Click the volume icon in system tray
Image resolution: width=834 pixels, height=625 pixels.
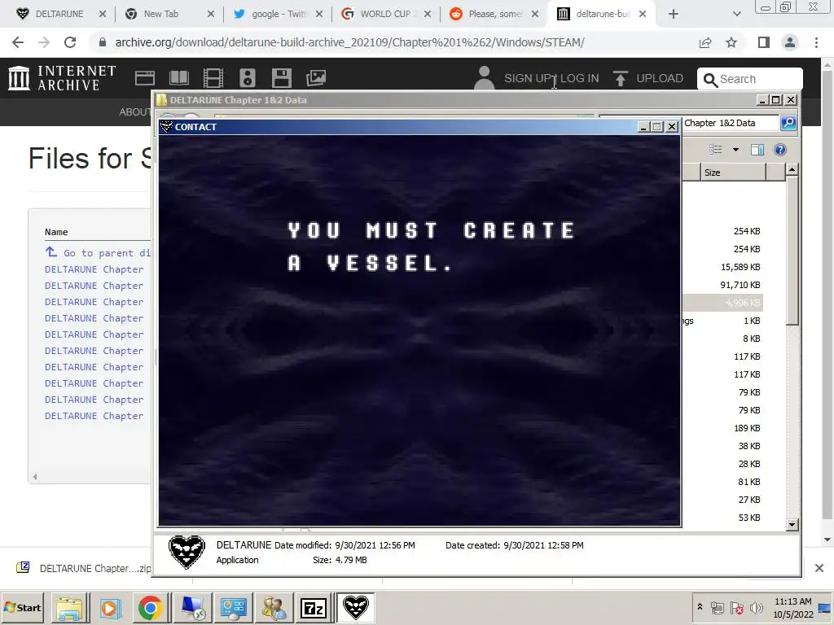point(757,607)
